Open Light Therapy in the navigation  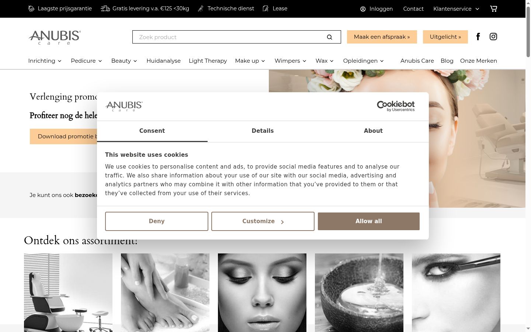[208, 61]
